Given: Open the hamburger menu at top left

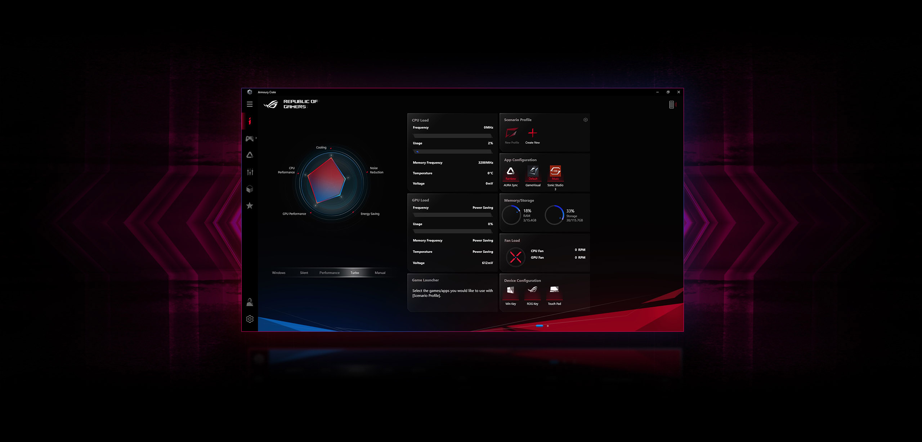Looking at the screenshot, I should tap(250, 104).
